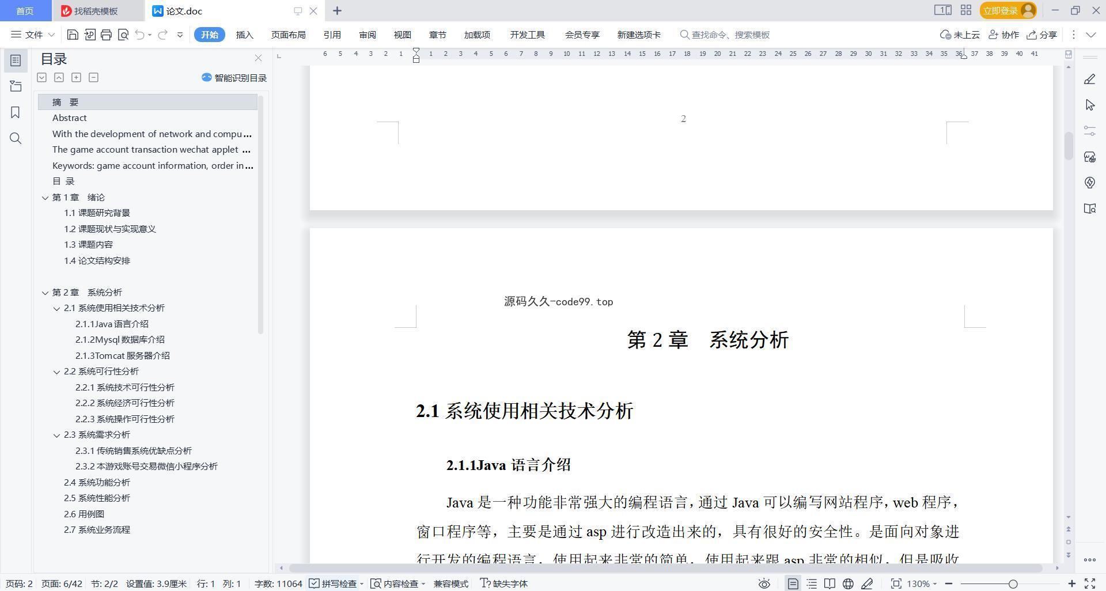Switch to 审阅 ribbon tab

tap(368, 35)
